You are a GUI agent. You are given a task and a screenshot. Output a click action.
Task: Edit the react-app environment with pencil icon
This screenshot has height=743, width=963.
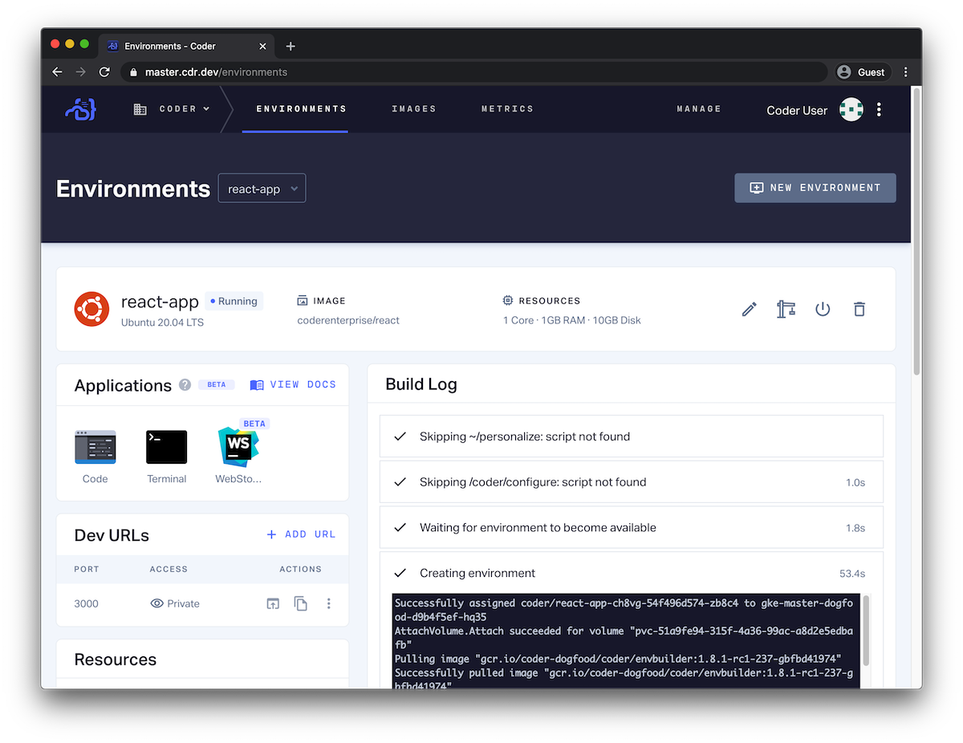click(750, 309)
